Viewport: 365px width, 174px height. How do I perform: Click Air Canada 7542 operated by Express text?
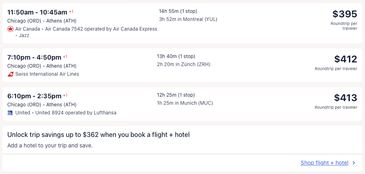coord(101,29)
